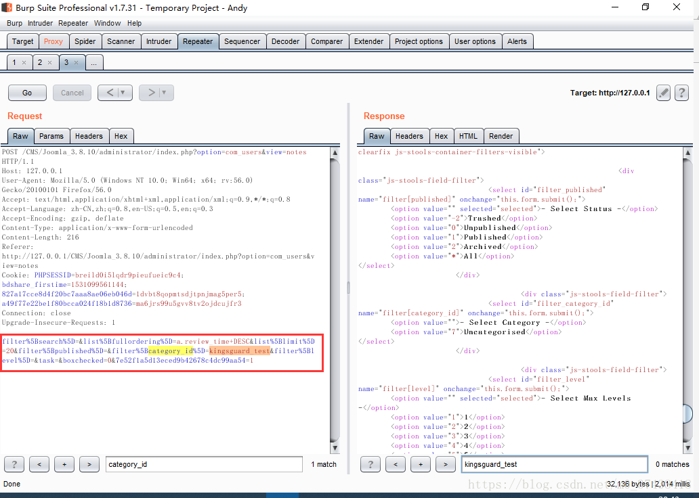Click the Go button
699x498 pixels.
tap(27, 93)
